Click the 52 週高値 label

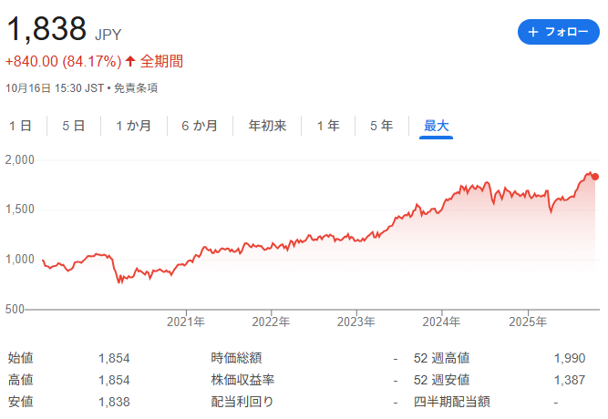(441, 358)
